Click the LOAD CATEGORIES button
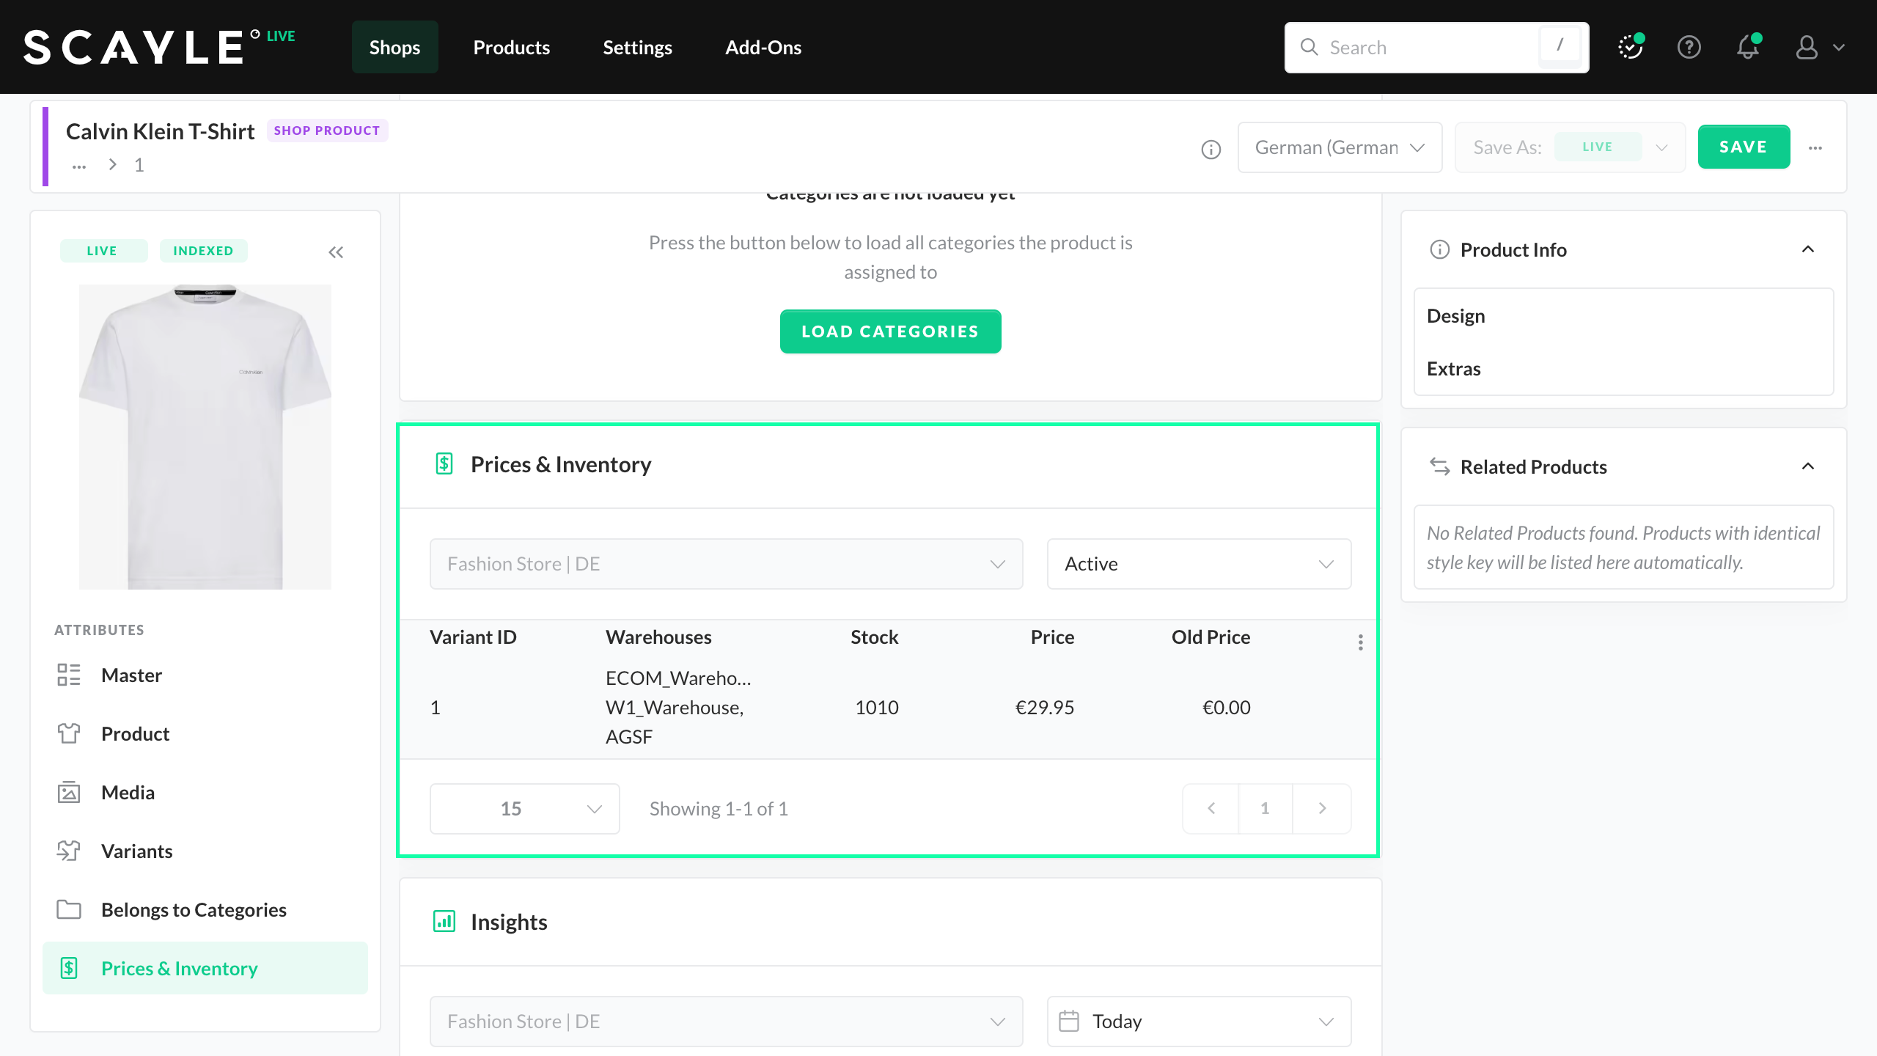1877x1056 pixels. click(x=890, y=331)
